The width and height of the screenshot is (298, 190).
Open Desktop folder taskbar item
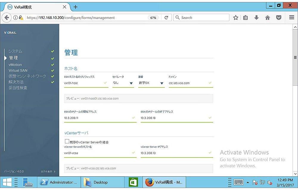pyautogui.click(x=103, y=182)
